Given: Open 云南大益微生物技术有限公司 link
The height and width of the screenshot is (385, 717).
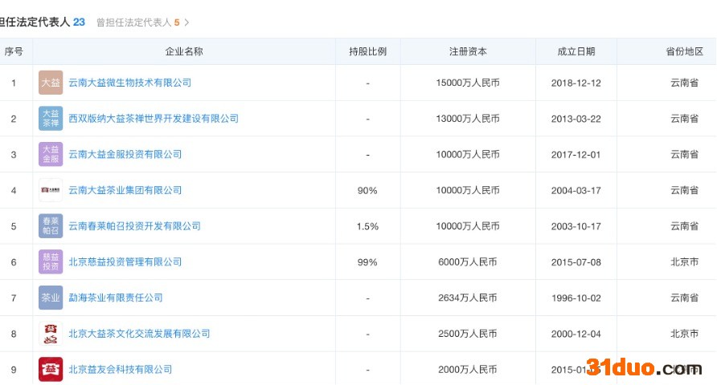Looking at the screenshot, I should click(129, 83).
